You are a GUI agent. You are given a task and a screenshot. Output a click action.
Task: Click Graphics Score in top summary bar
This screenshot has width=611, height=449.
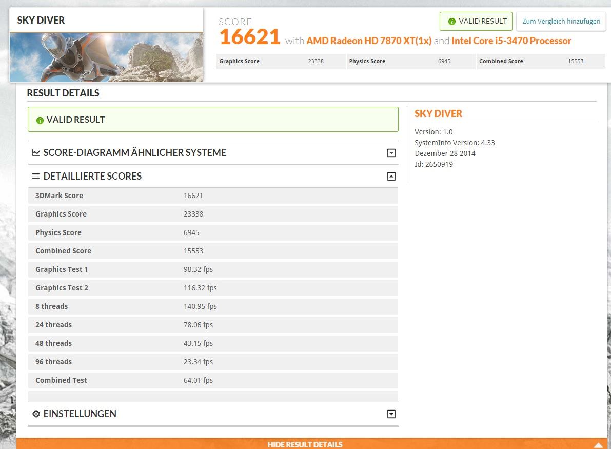(x=281, y=61)
